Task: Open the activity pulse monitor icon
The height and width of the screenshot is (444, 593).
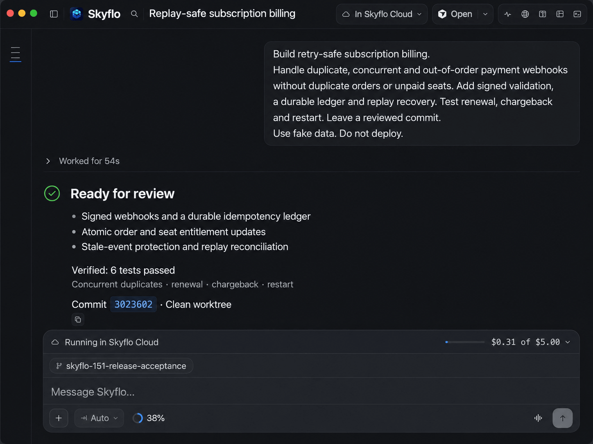Action: coord(508,14)
